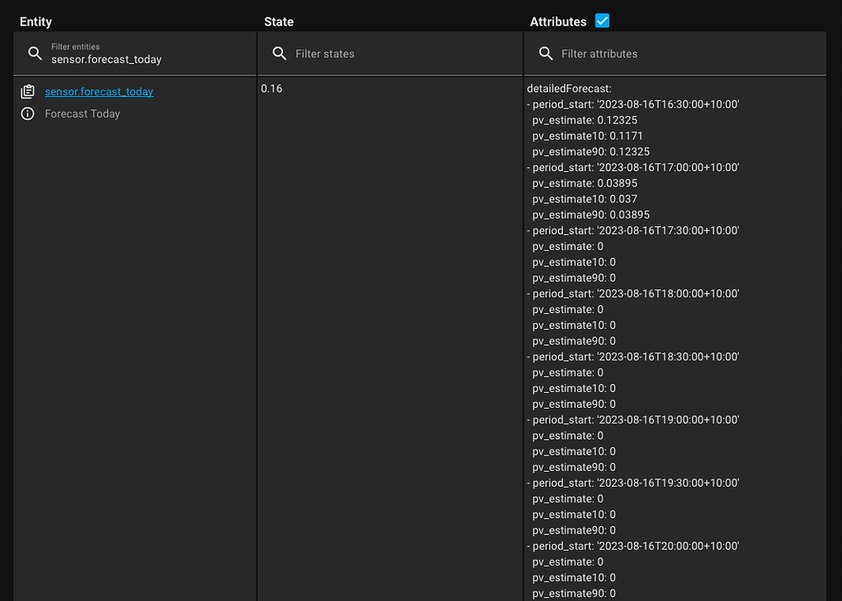842x601 pixels.
Task: Click the detailedForecast attribute label
Action: (x=571, y=88)
